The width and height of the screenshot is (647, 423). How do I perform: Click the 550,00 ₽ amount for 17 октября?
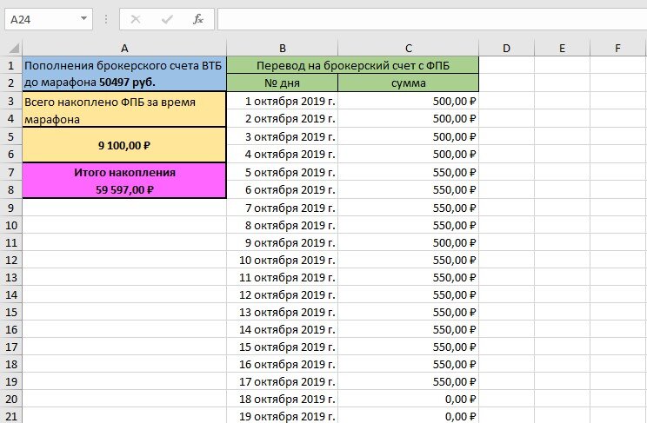point(409,382)
